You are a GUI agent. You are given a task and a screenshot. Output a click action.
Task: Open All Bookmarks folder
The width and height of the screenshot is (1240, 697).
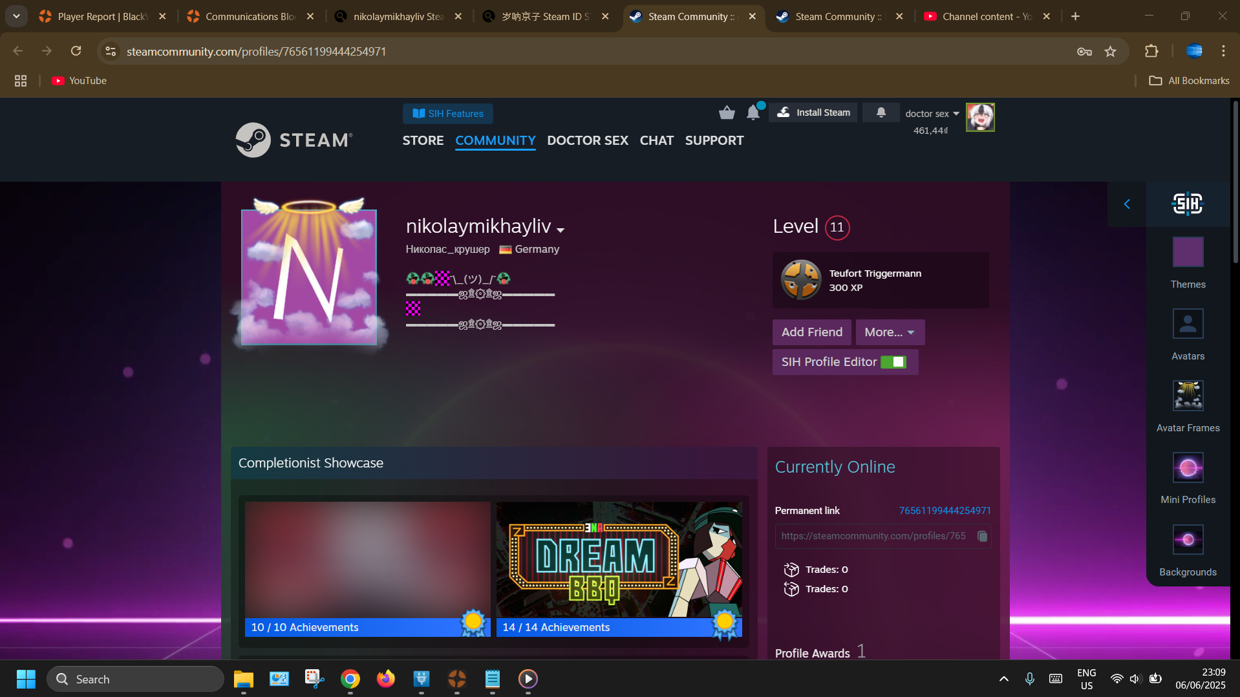(x=1189, y=81)
